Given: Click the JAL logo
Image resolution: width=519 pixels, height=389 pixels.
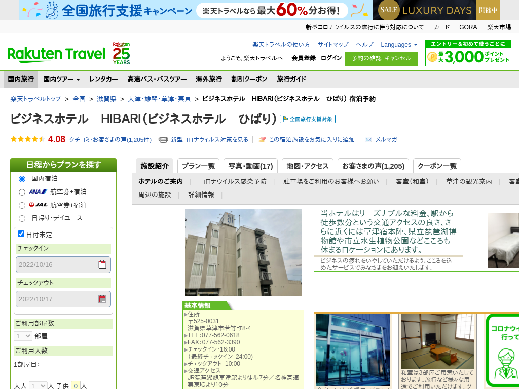Looking at the screenshot, I should (x=38, y=205).
